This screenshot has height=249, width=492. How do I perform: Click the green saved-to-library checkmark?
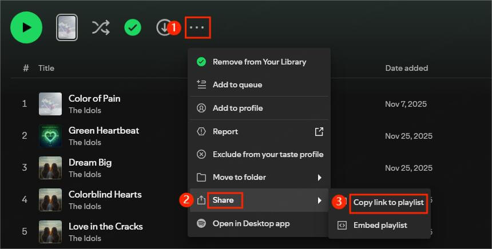click(x=133, y=27)
